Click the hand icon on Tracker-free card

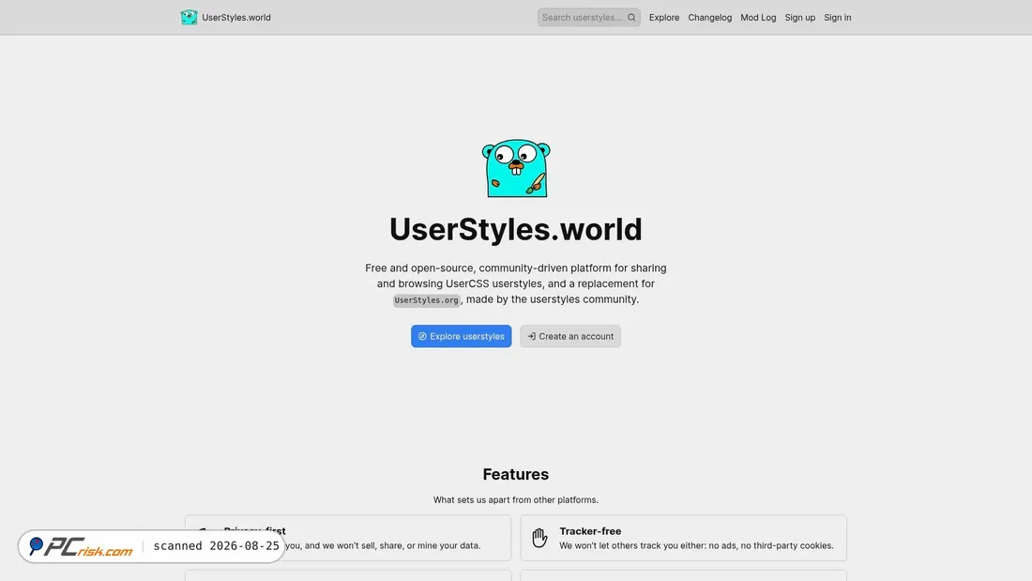(539, 538)
